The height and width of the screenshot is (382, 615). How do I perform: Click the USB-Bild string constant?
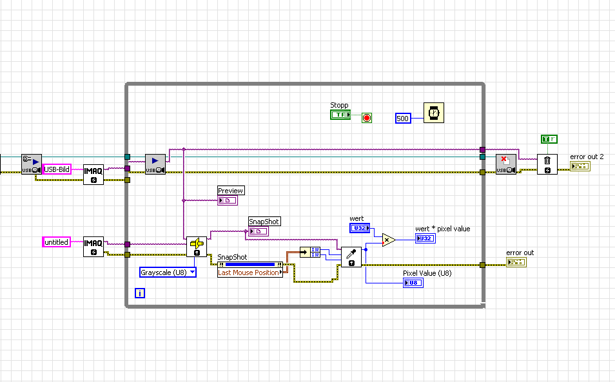click(x=57, y=169)
